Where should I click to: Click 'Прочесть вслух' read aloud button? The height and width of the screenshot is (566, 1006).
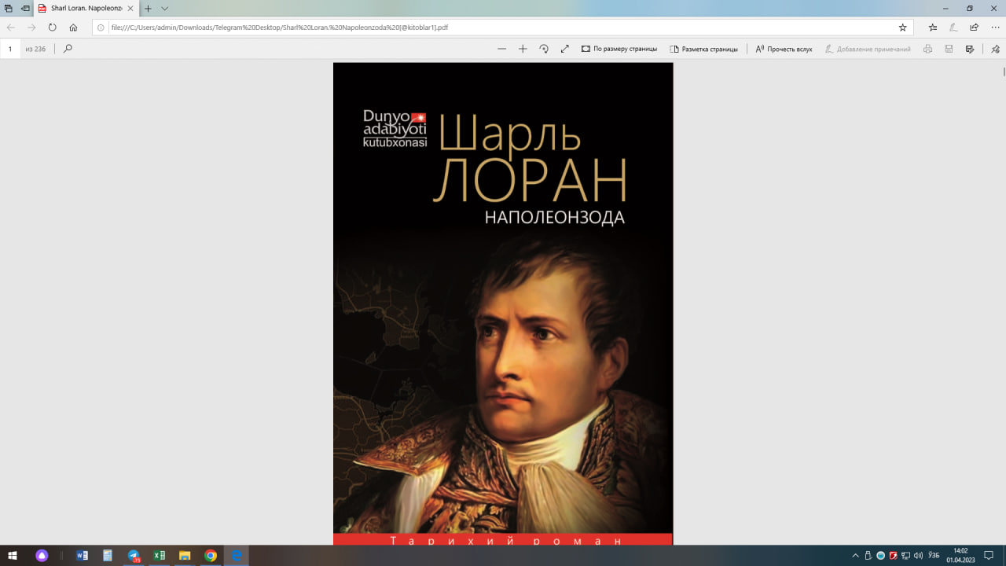(784, 49)
